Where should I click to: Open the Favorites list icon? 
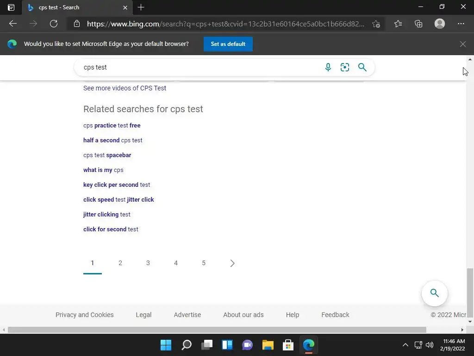point(398,24)
